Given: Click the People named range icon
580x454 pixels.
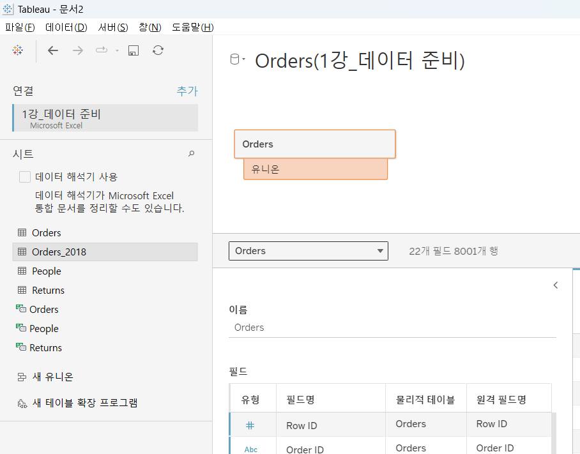Looking at the screenshot, I should 21,328.
